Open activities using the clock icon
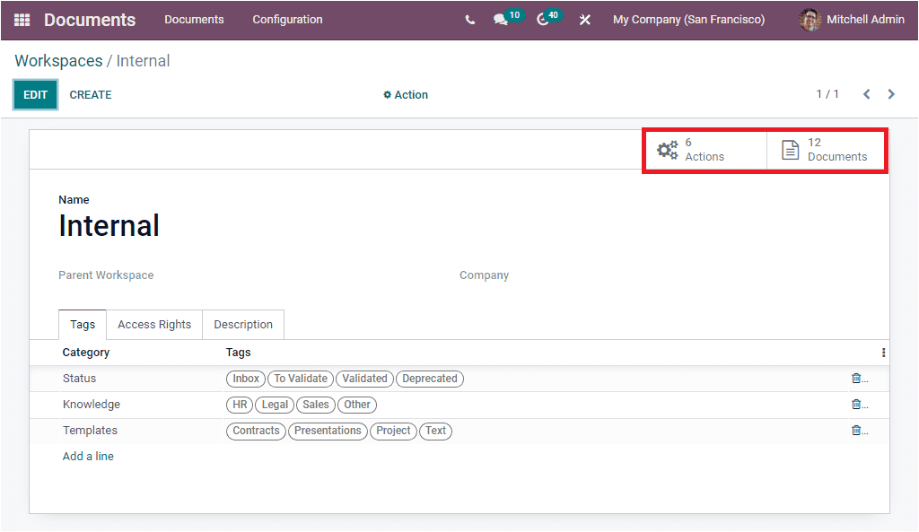 [540, 19]
